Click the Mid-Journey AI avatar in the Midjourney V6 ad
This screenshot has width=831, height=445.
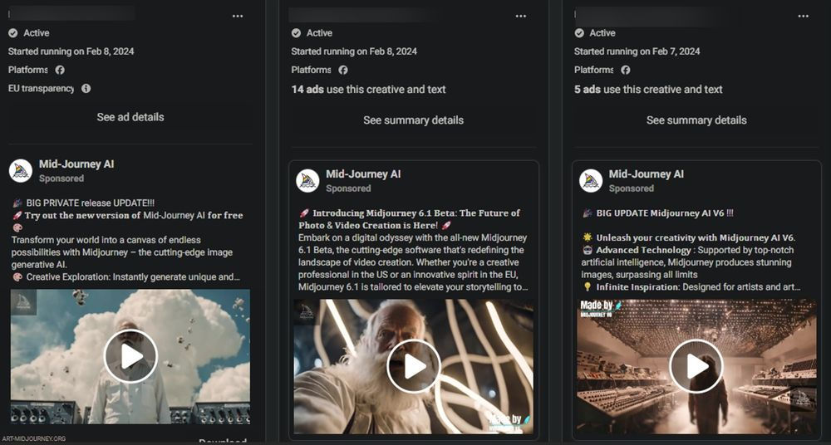pyautogui.click(x=591, y=180)
